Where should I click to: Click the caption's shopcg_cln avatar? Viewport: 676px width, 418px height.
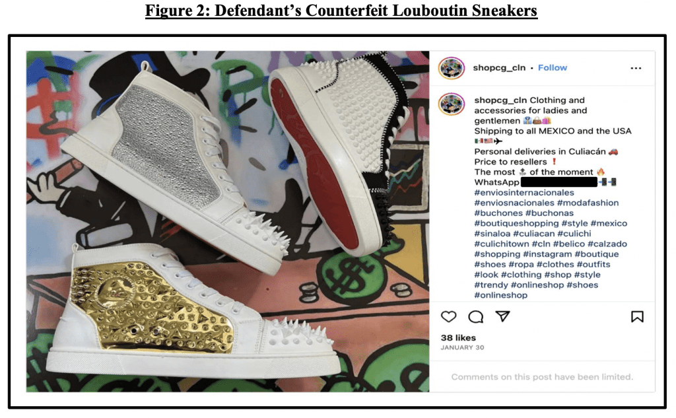click(452, 104)
